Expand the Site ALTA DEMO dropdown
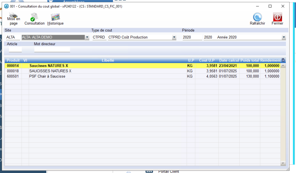The height and width of the screenshot is (173, 296). tap(87, 37)
